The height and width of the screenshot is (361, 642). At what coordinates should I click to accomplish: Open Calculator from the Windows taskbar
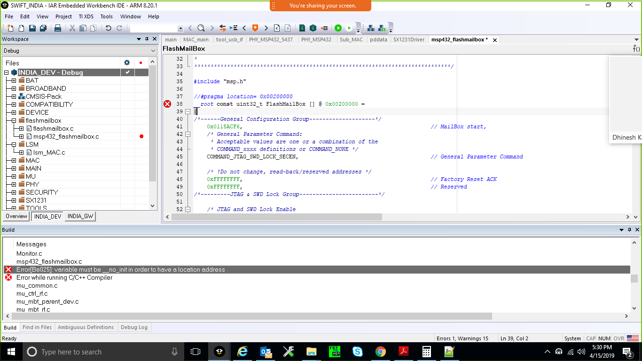(x=427, y=352)
